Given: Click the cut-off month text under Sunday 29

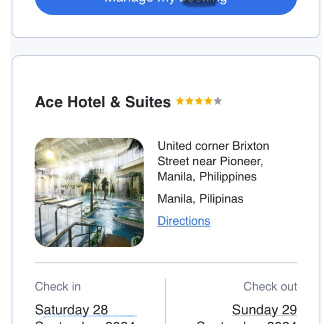Looking at the screenshot, I should 246,322.
